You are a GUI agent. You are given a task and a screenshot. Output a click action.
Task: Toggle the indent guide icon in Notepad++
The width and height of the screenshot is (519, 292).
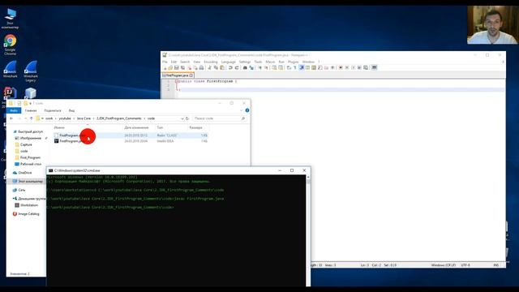tap(302, 67)
